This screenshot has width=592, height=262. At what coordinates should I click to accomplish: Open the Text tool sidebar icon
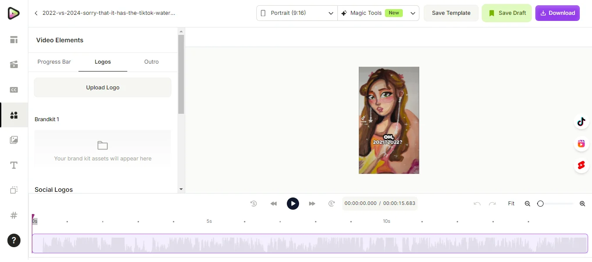pyautogui.click(x=14, y=165)
